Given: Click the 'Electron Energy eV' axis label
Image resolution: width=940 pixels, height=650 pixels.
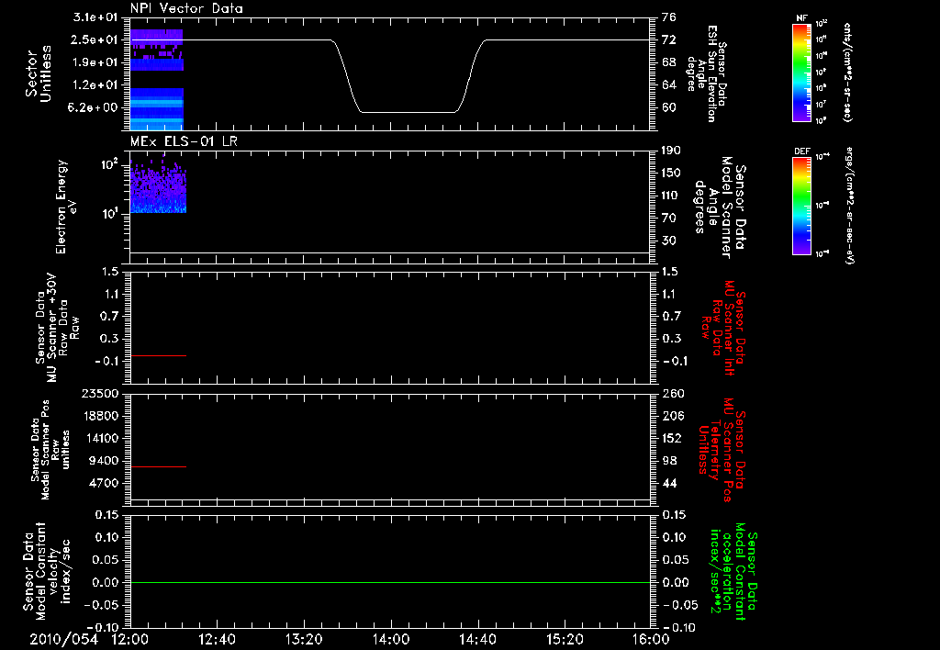Looking at the screenshot, I should click(x=66, y=207).
